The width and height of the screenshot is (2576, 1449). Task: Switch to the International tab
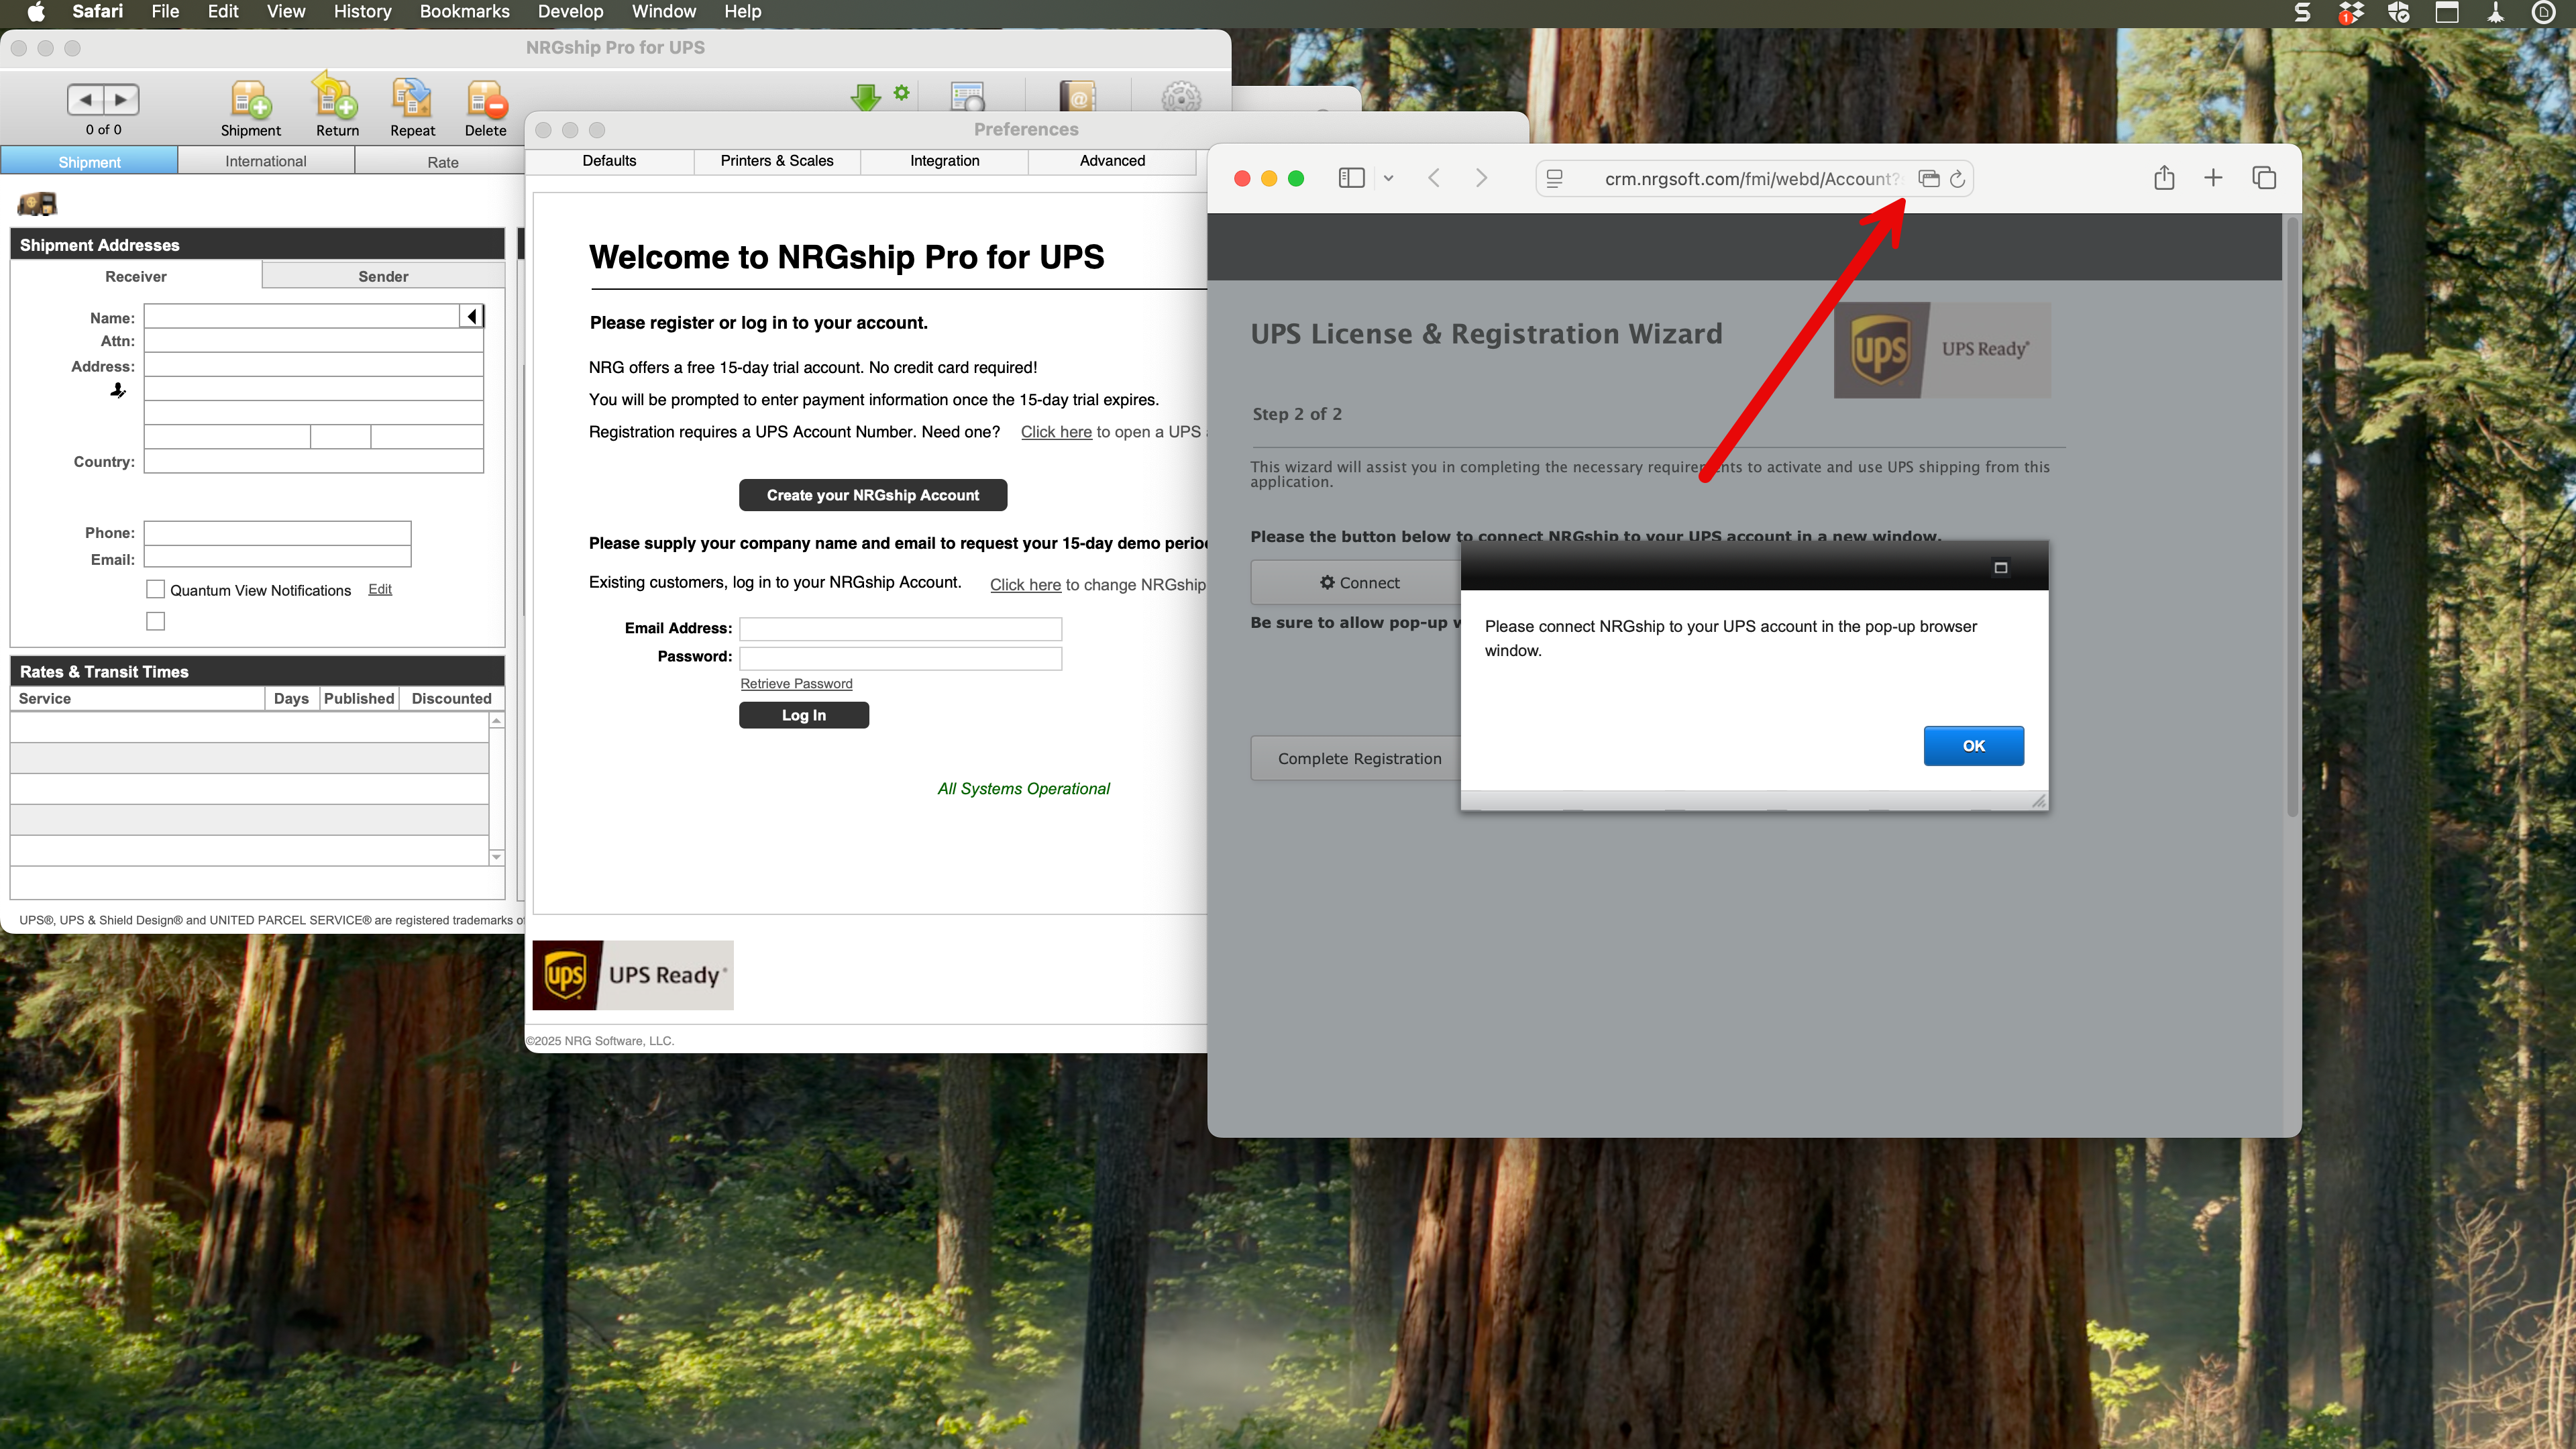(x=266, y=161)
